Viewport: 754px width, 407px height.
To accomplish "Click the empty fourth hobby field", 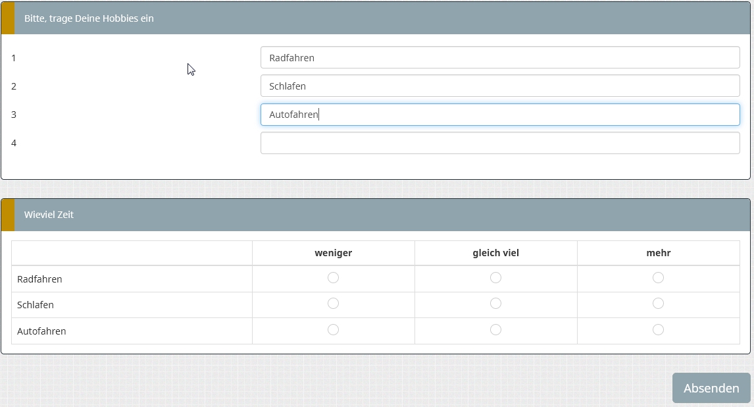I will click(500, 143).
